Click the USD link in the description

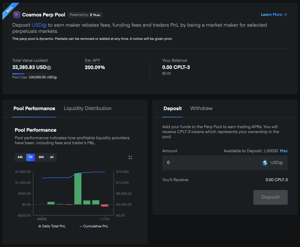click(x=39, y=25)
